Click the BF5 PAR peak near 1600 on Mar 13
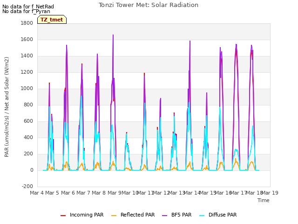The width and height of the screenshot is (298, 224). click(190, 41)
